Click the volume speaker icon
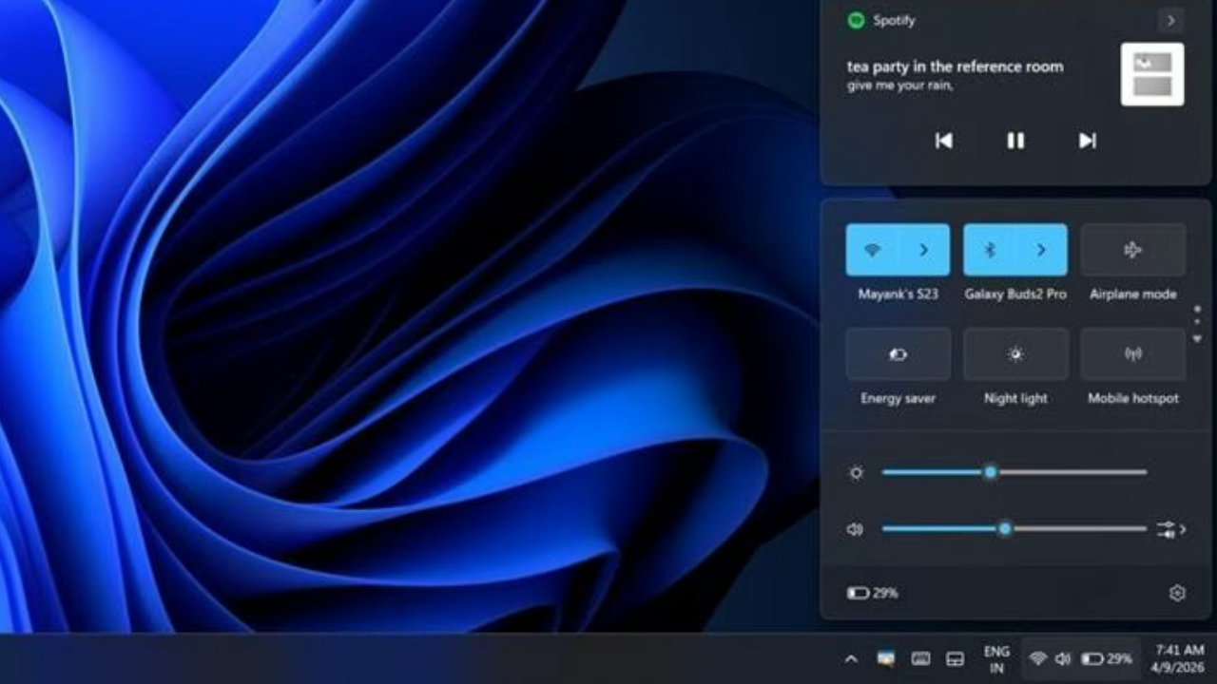Screen dimensions: 1217x684 [x=854, y=529]
